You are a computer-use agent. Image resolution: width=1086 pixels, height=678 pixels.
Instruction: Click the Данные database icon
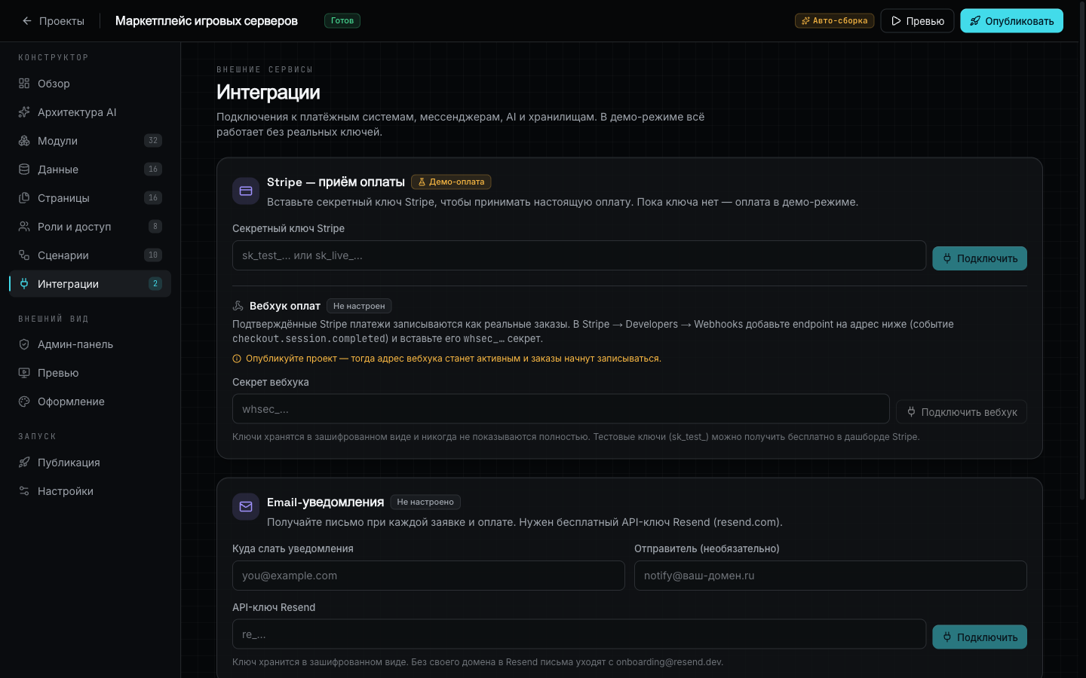(x=24, y=169)
